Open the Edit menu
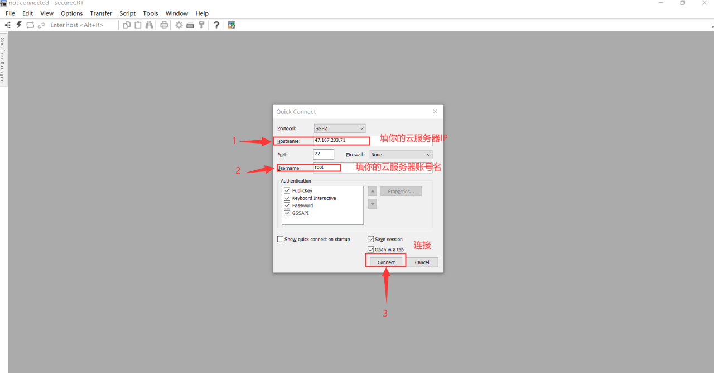 pos(27,13)
